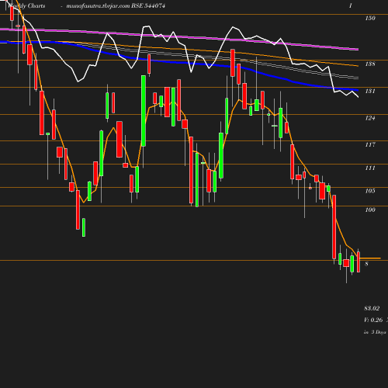The image size is (388, 388).
Task: Click the 100 price axis label
Action: (x=370, y=210)
